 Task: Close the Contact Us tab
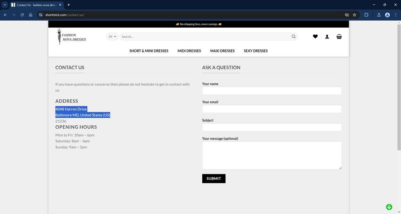[x=60, y=5]
